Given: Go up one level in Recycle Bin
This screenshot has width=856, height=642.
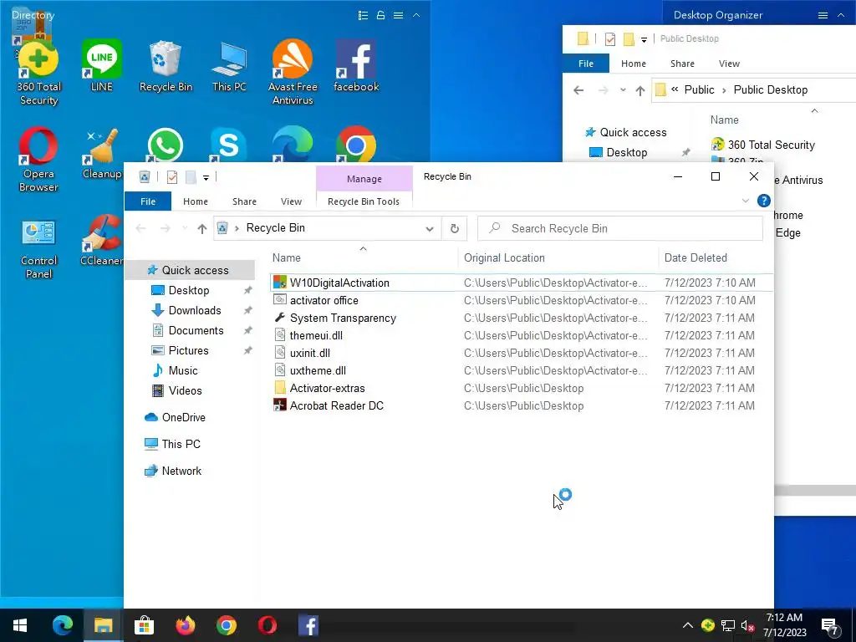Looking at the screenshot, I should 202,229.
